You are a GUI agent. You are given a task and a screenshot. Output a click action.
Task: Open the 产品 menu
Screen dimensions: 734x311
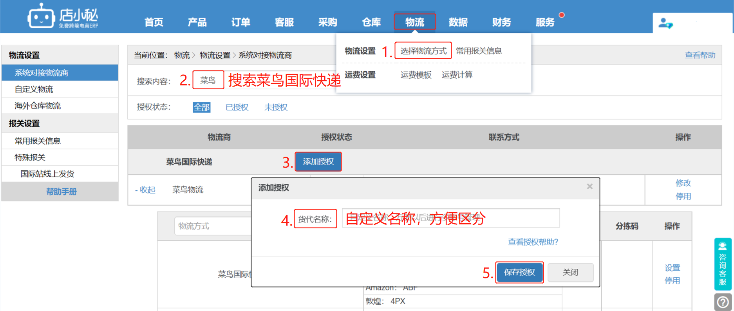(x=197, y=22)
